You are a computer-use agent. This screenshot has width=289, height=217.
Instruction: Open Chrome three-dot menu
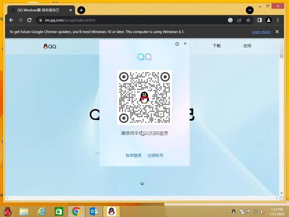tap(278, 20)
